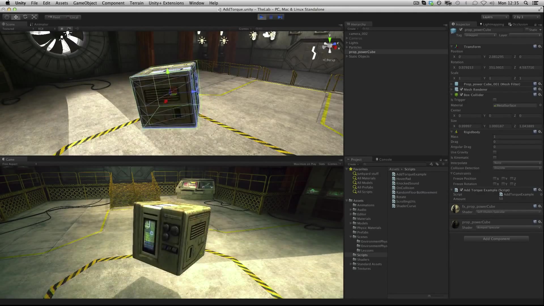Screen dimensions: 544x306
Task: Enable Use Gravity on the Rigidbody
Action: pos(495,152)
